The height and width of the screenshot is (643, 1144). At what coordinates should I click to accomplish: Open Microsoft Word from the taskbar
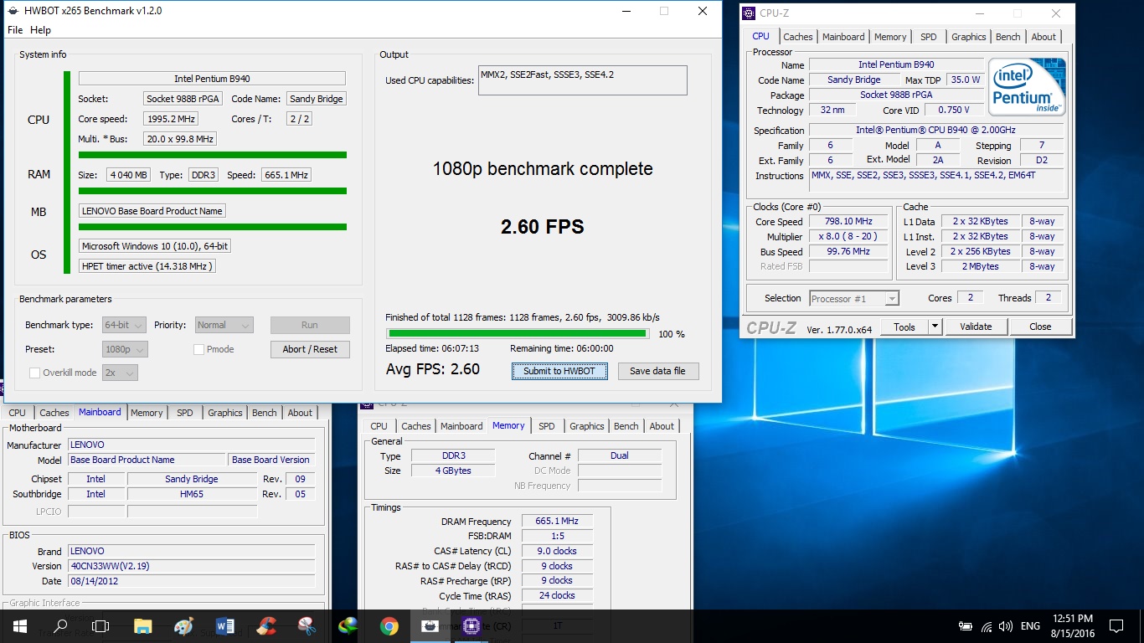point(225,625)
